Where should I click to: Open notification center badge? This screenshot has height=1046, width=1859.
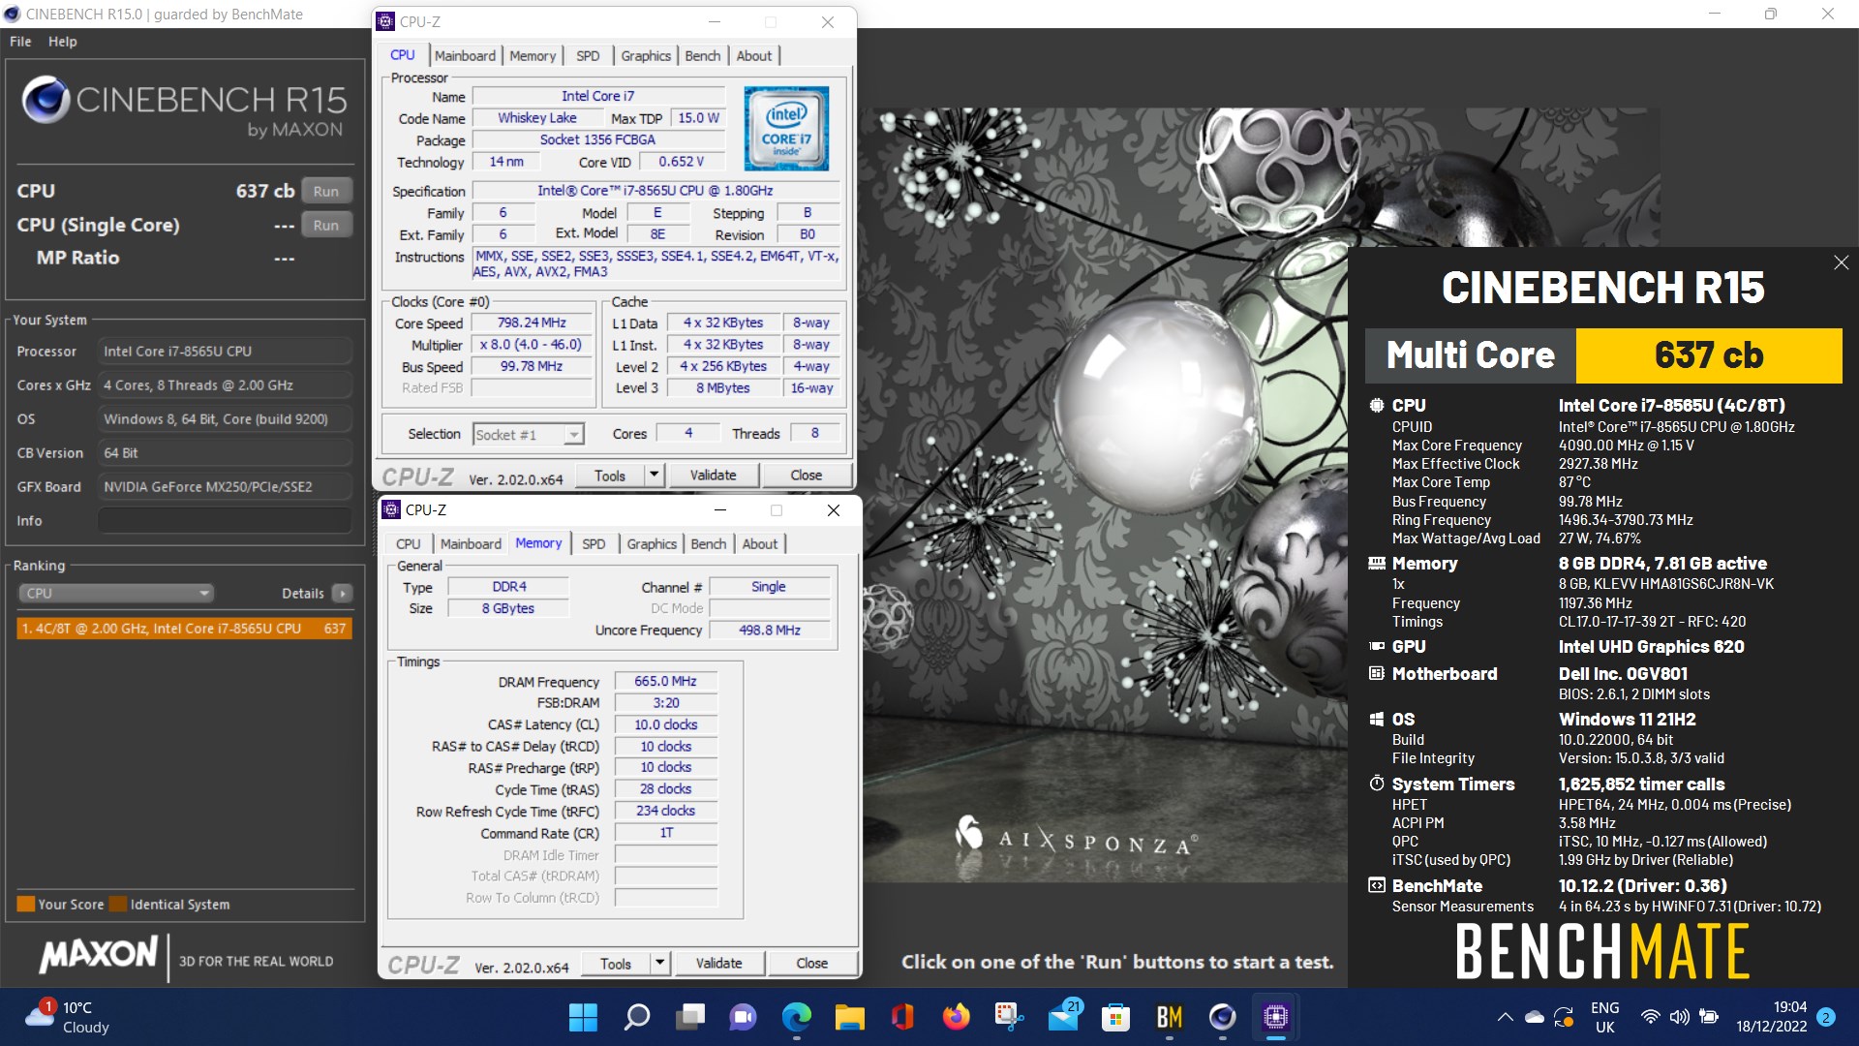1825,1017
